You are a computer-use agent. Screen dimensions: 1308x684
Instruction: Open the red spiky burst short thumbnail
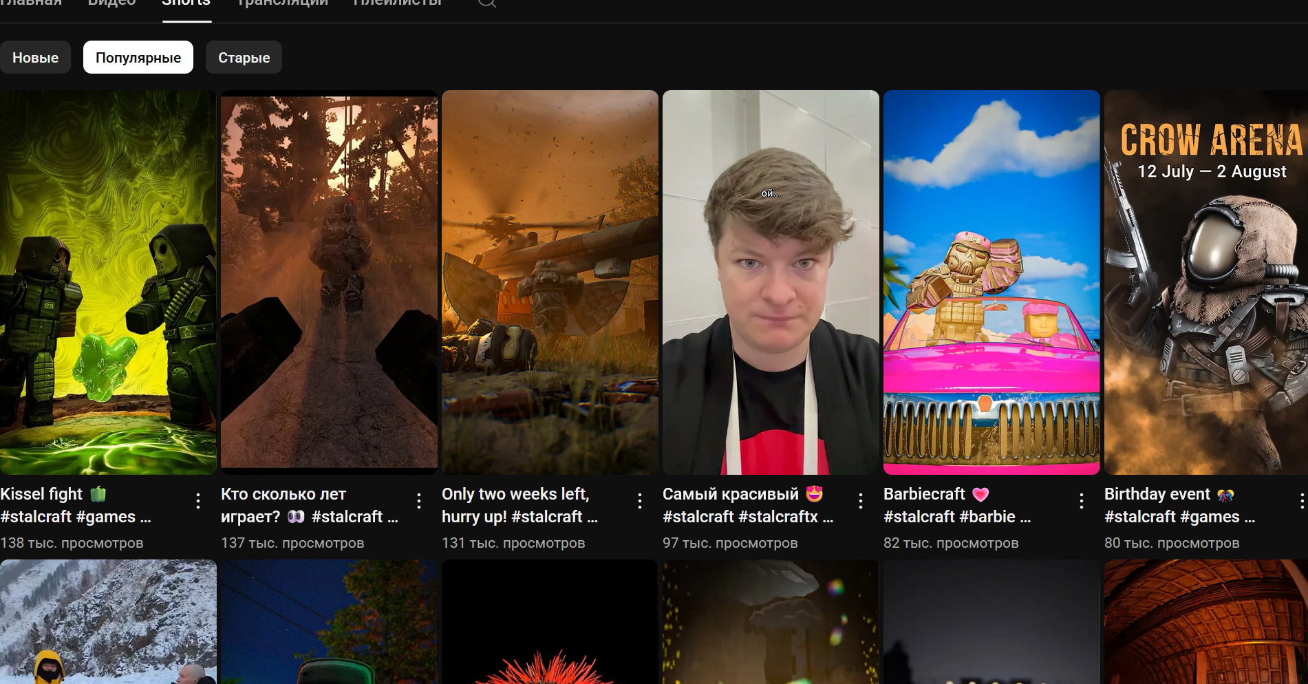550,621
